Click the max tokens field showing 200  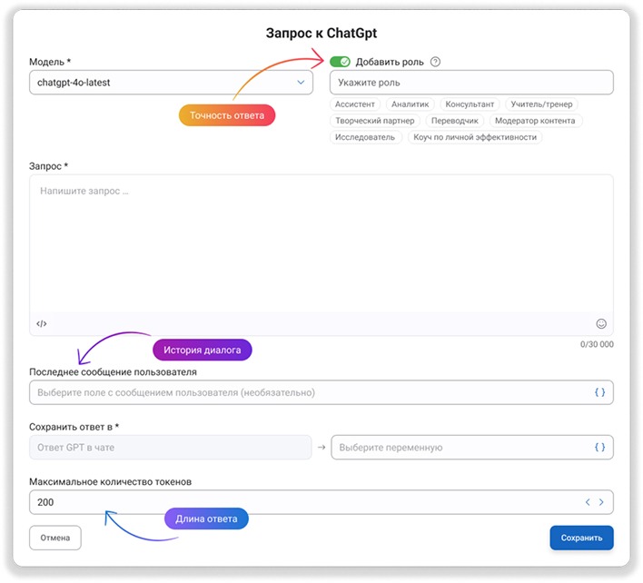(x=300, y=502)
